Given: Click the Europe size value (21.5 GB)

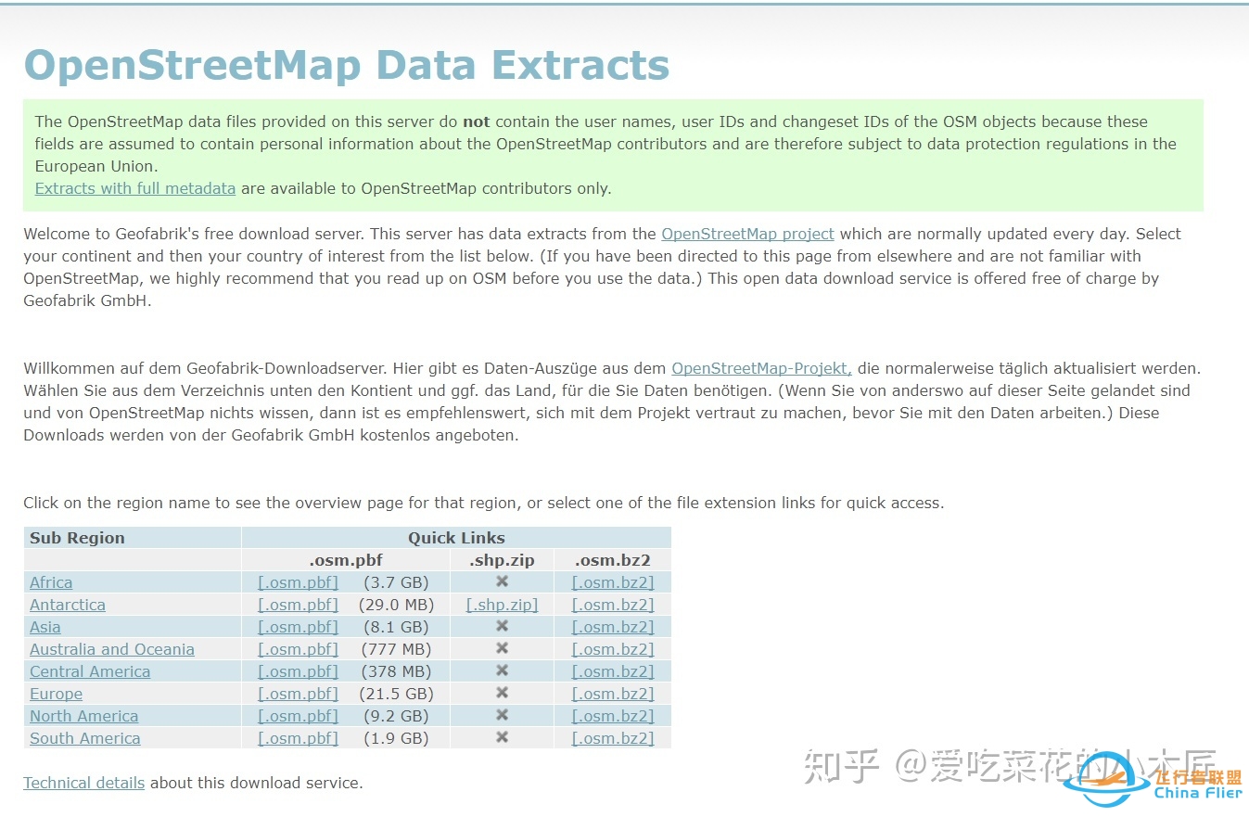Looking at the screenshot, I should (396, 694).
